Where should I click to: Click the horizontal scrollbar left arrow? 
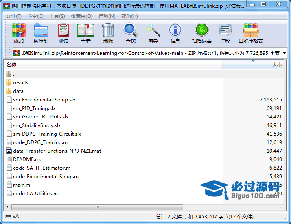(7, 207)
